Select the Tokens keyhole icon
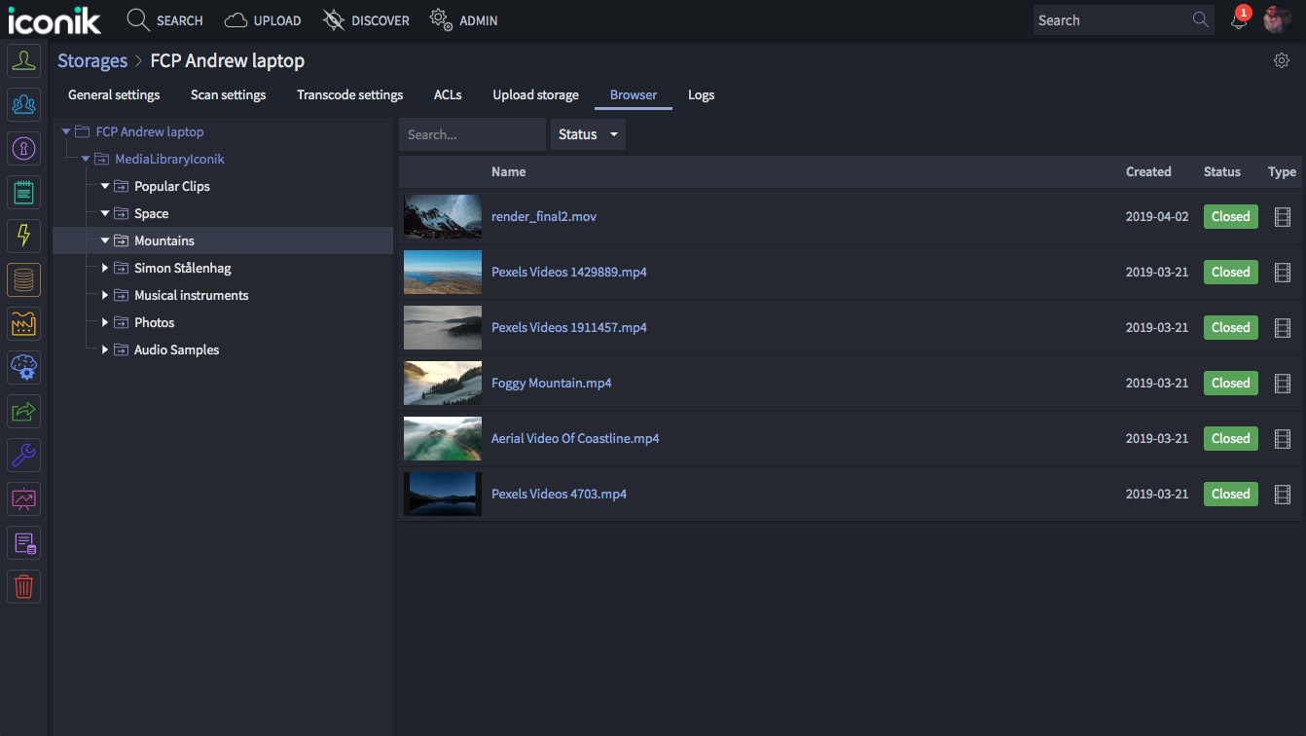Screen dimensions: 1306x736 click(x=23, y=148)
